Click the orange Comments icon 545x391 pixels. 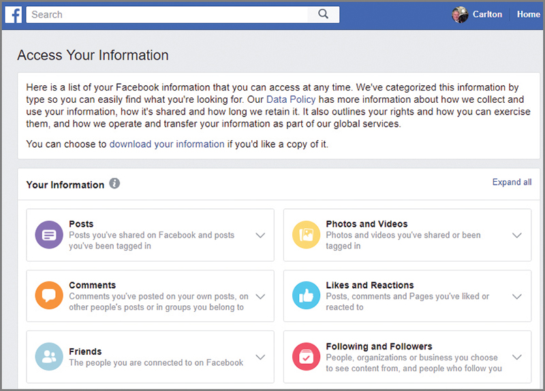[49, 296]
